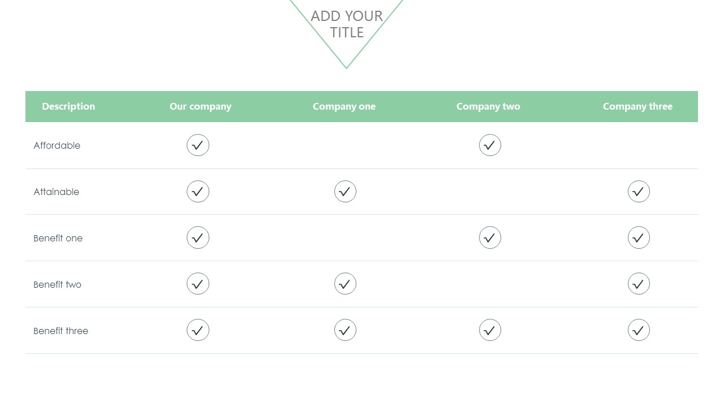Viewport: 724px width, 407px height.
Task: Select the Benefit three row label
Action: pyautogui.click(x=61, y=331)
